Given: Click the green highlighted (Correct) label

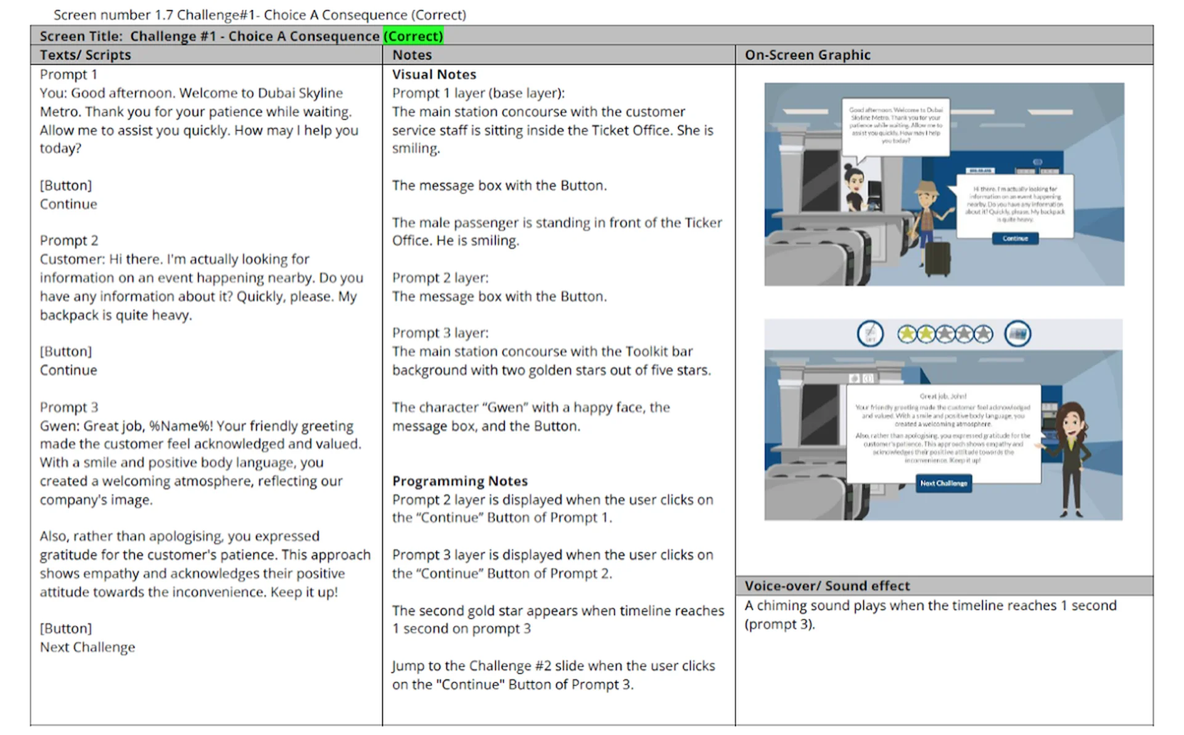Looking at the screenshot, I should (x=413, y=36).
